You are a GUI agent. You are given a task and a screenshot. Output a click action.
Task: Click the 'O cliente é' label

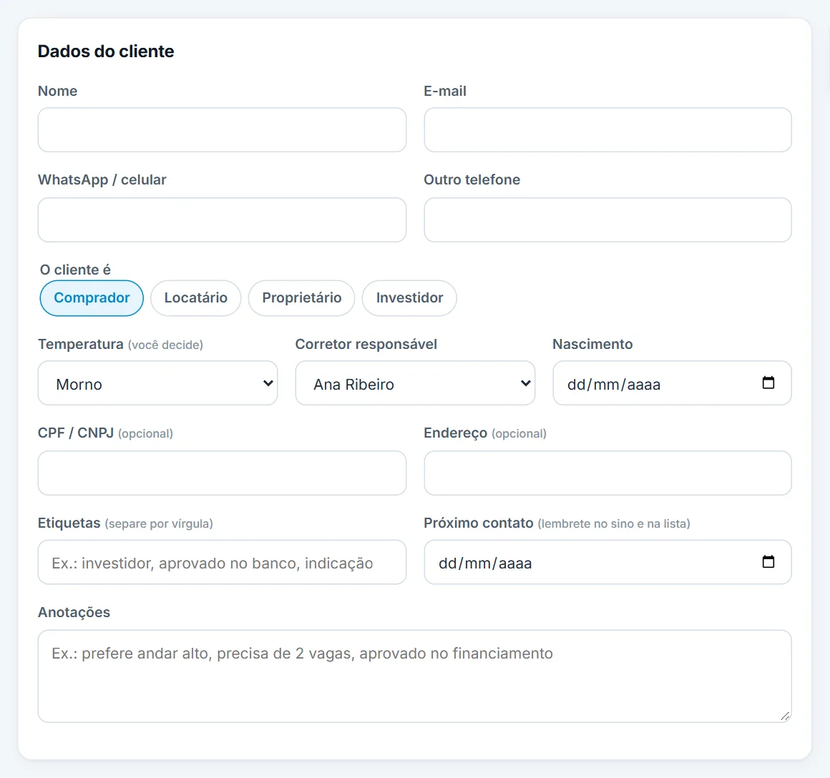(x=75, y=270)
